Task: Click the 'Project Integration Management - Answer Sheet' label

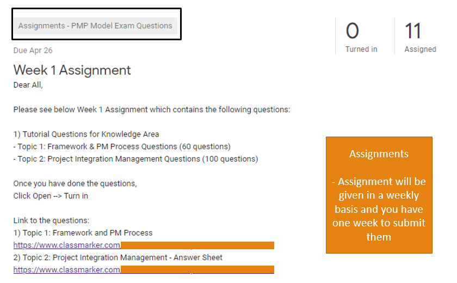Action: click(118, 257)
